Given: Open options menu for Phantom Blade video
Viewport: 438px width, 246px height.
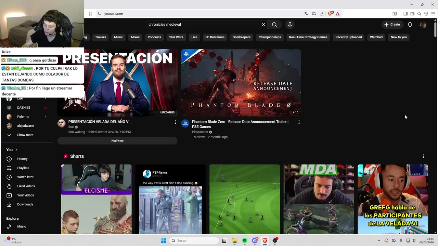Looking at the screenshot, I should click(299, 122).
